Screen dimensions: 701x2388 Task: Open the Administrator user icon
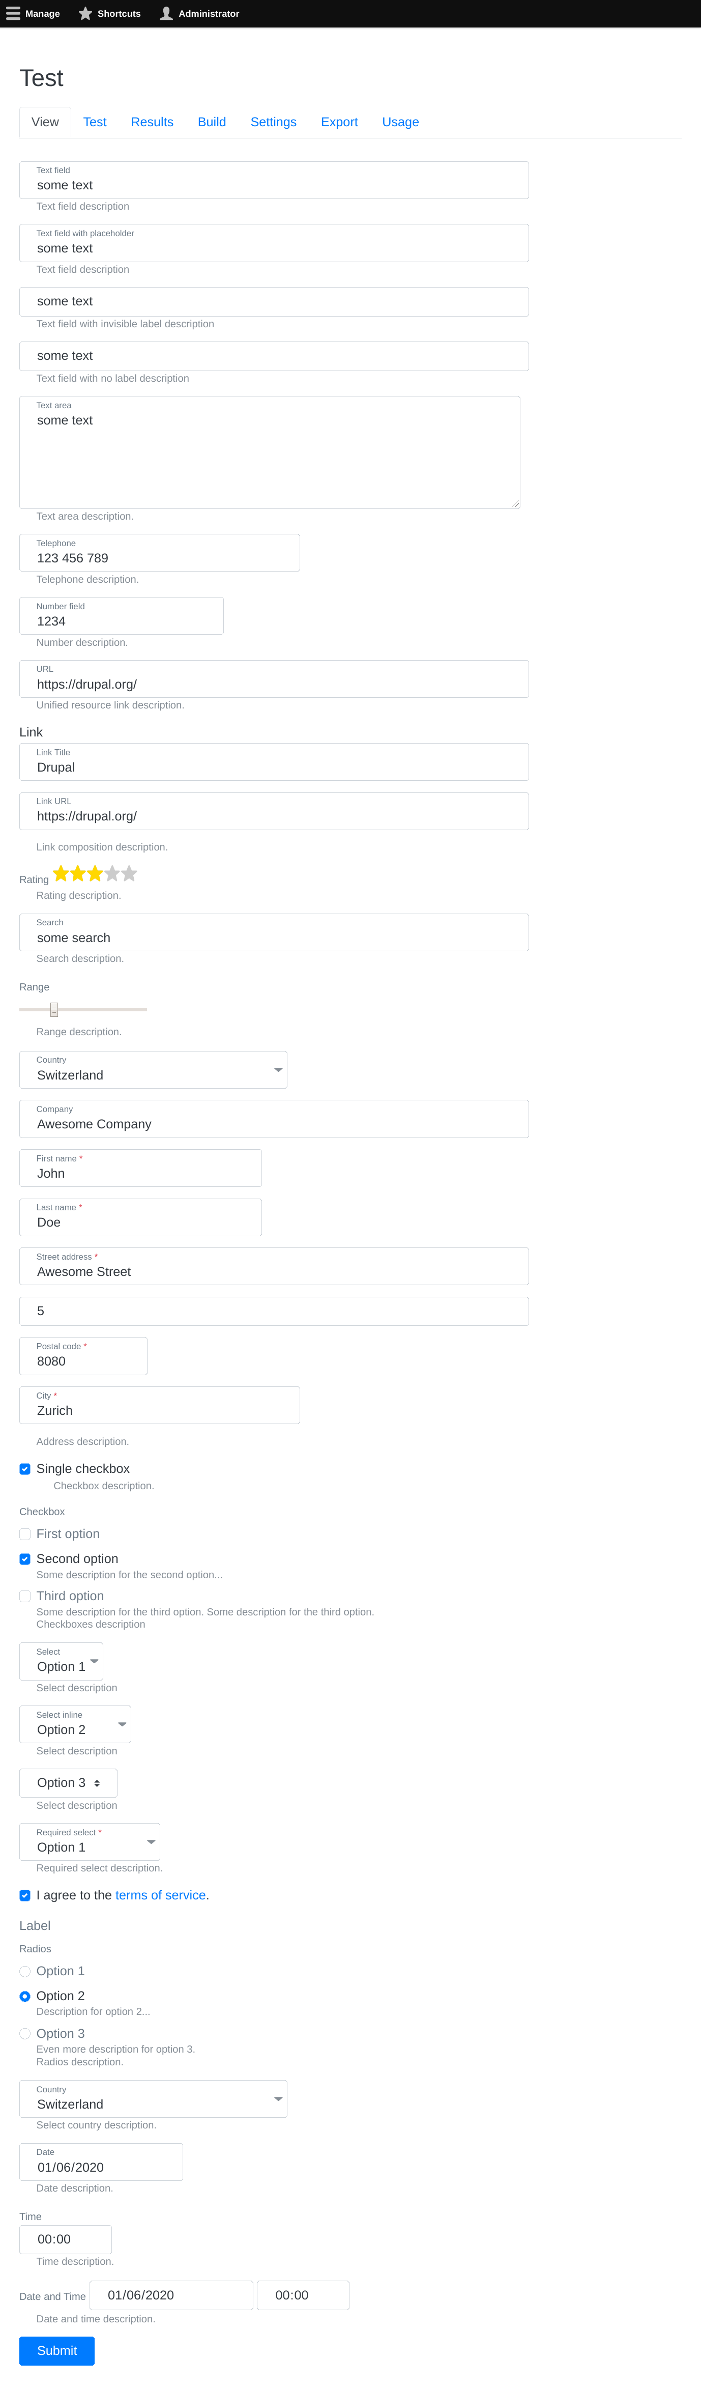click(x=166, y=13)
